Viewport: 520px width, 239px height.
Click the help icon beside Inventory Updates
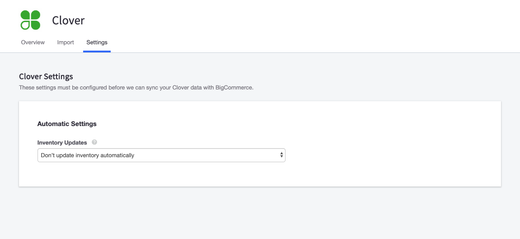tap(94, 142)
